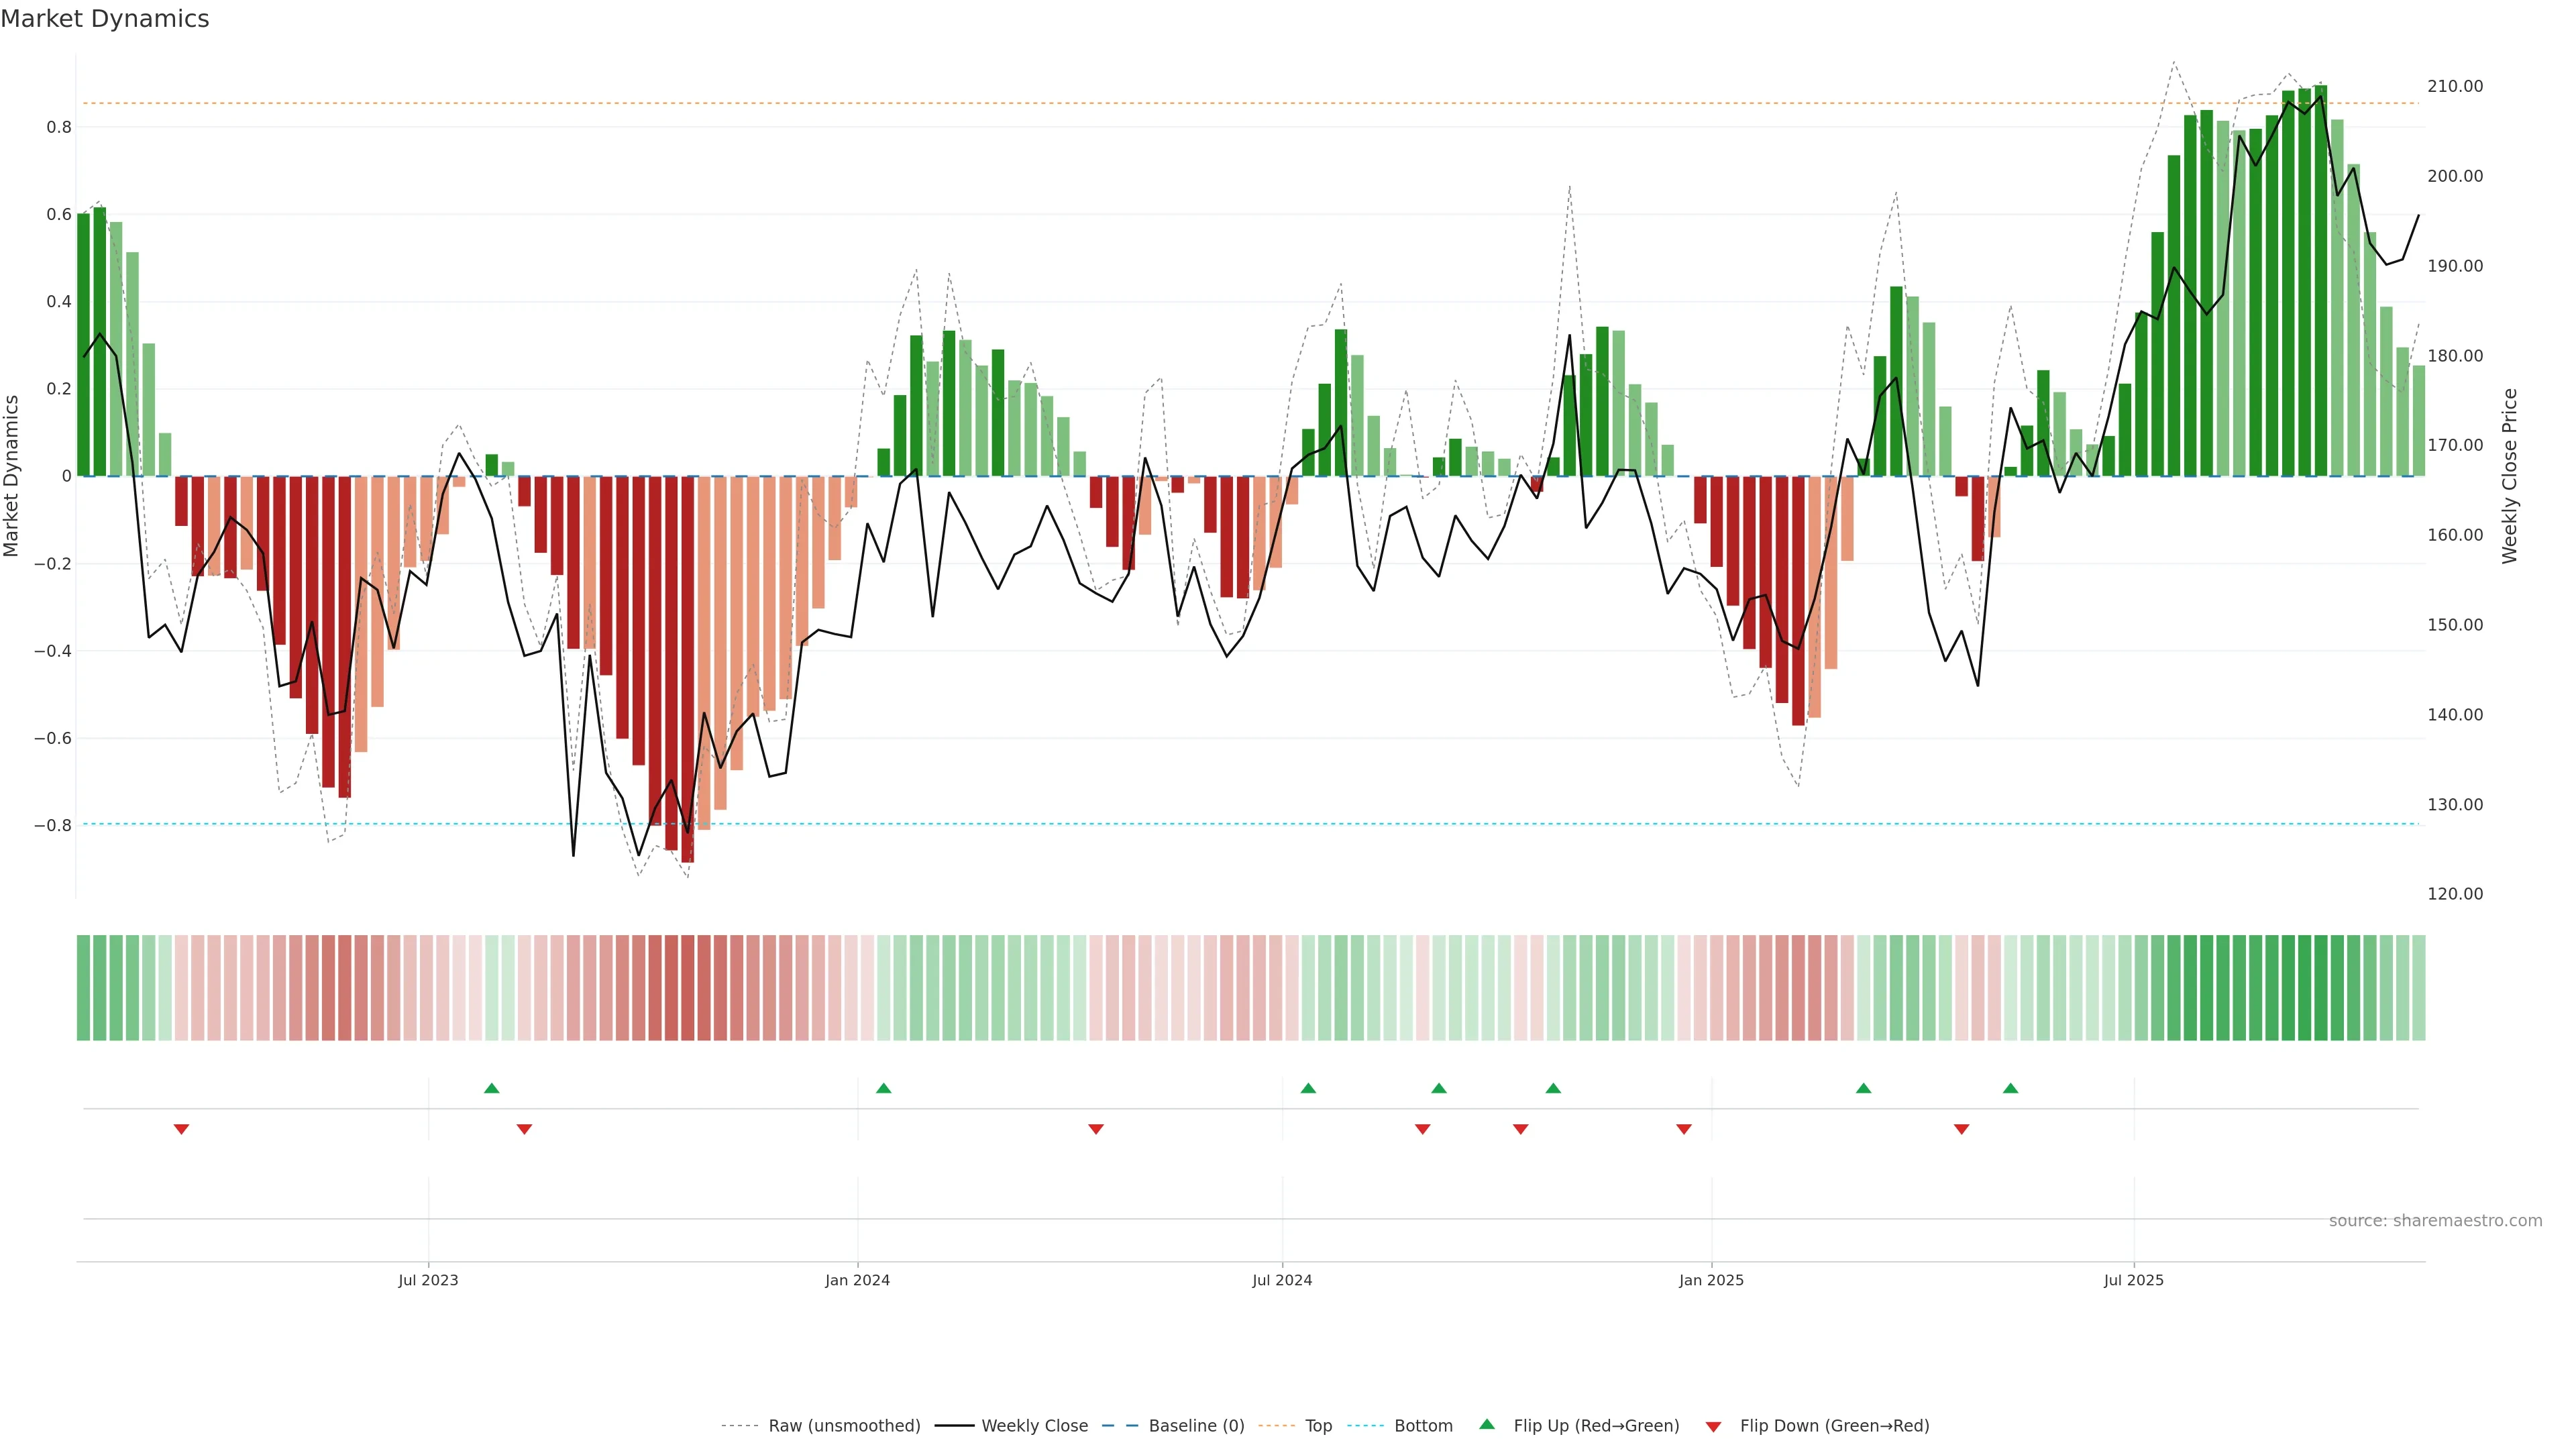Click the red Flip Down triangle legend icon
The width and height of the screenshot is (2576, 1449).
1713,1427
